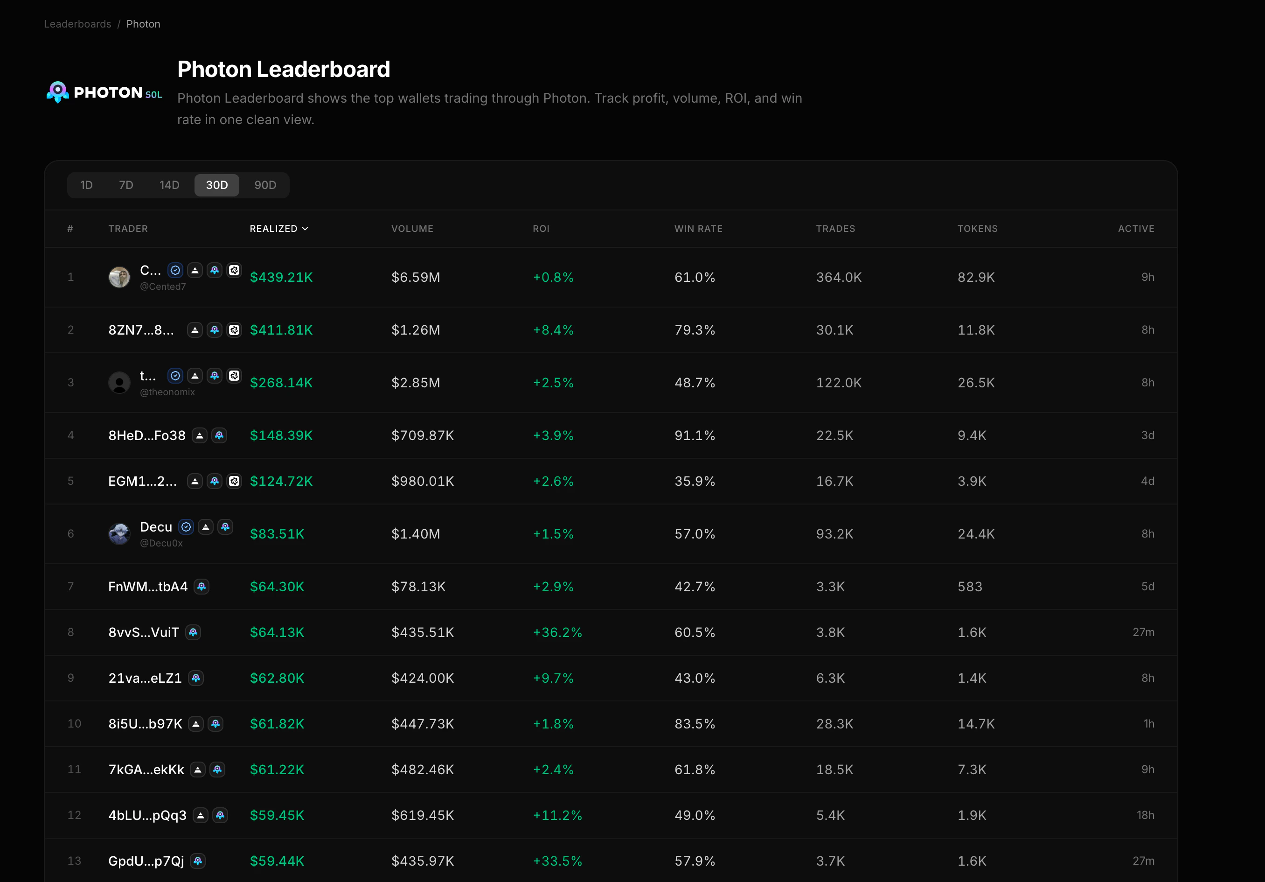
Task: Sort by the ROI column header
Action: [541, 229]
